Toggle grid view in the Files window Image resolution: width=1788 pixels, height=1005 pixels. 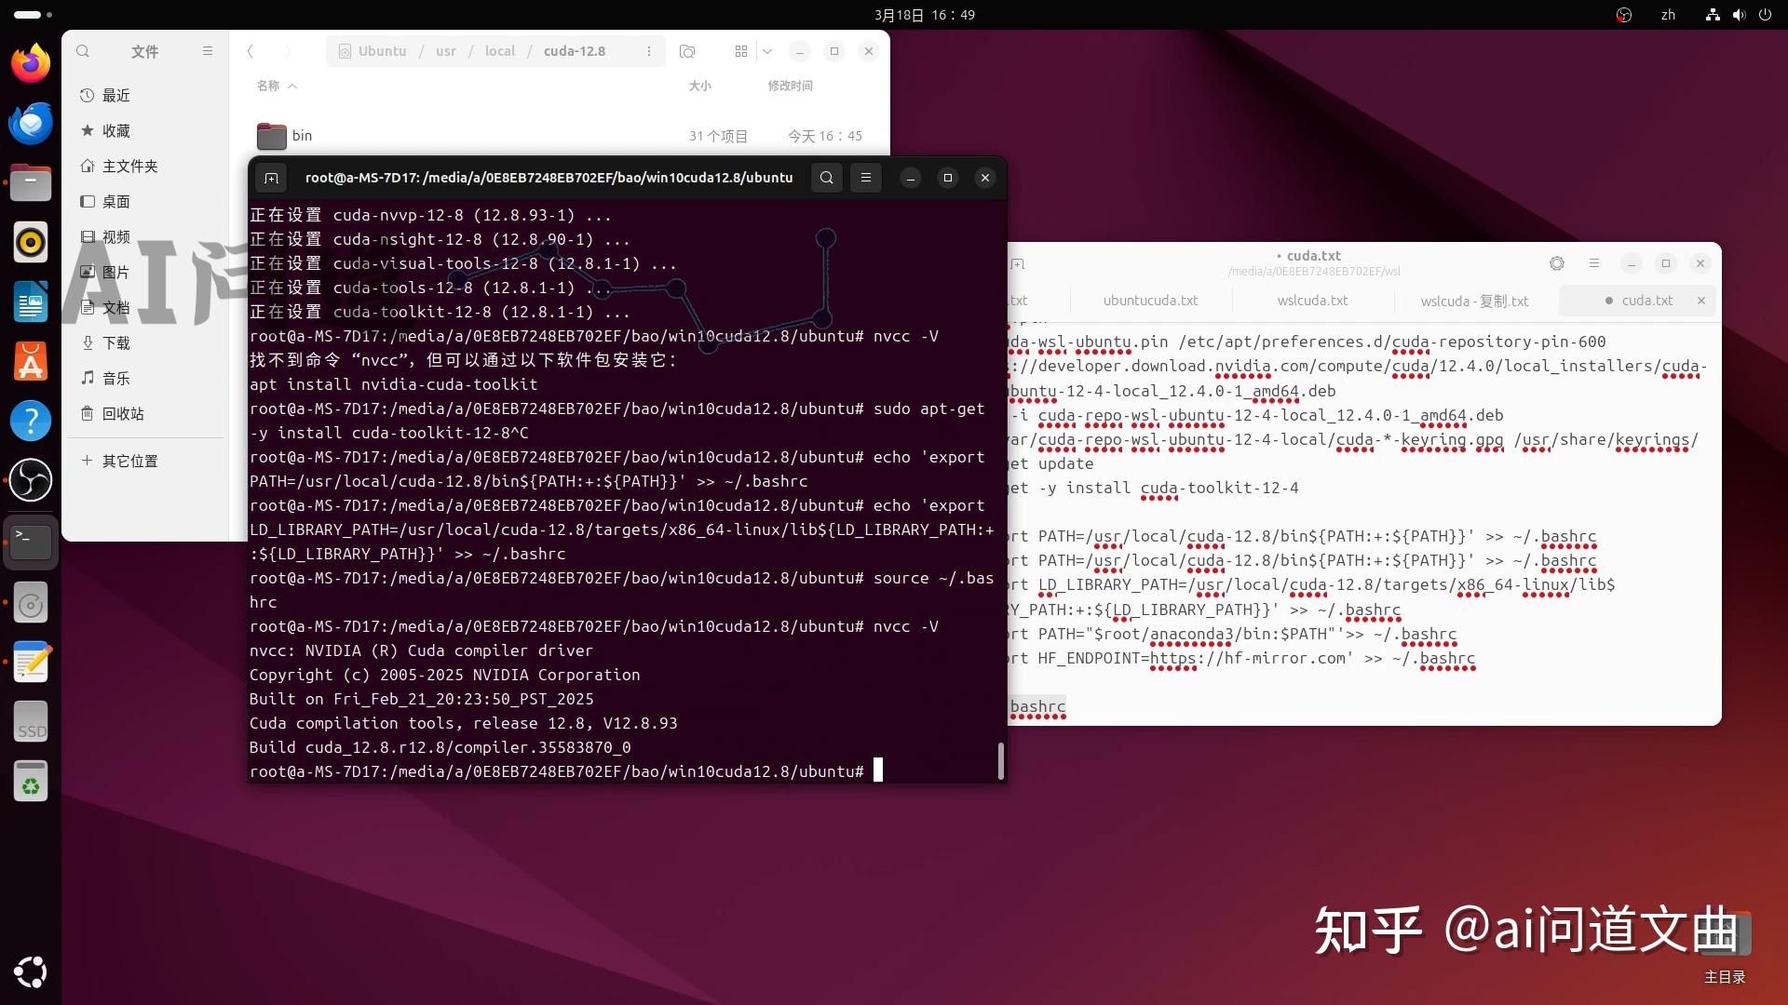(740, 51)
